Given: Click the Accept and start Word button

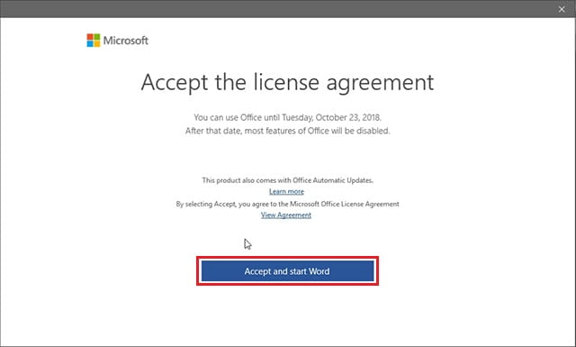Looking at the screenshot, I should point(287,271).
